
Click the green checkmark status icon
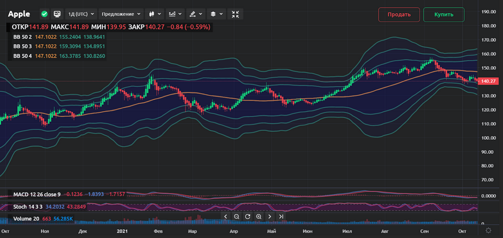[x=45, y=14]
